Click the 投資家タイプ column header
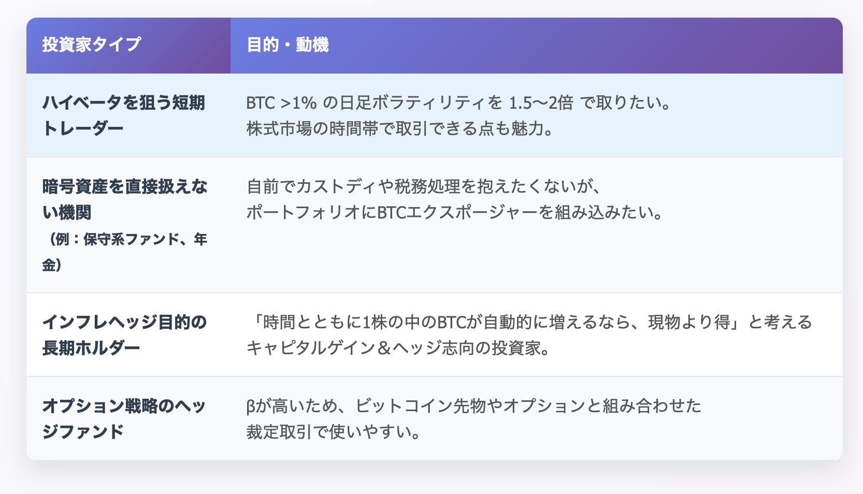This screenshot has height=494, width=863. pyautogui.click(x=91, y=45)
